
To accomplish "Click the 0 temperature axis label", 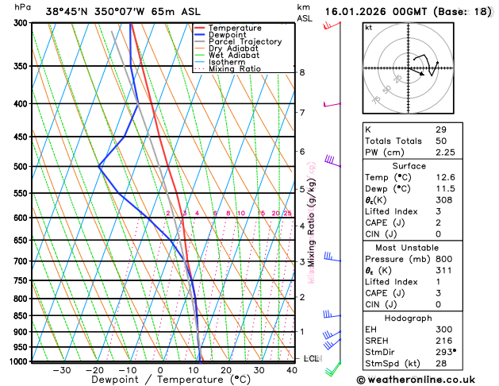I will (160, 370).
